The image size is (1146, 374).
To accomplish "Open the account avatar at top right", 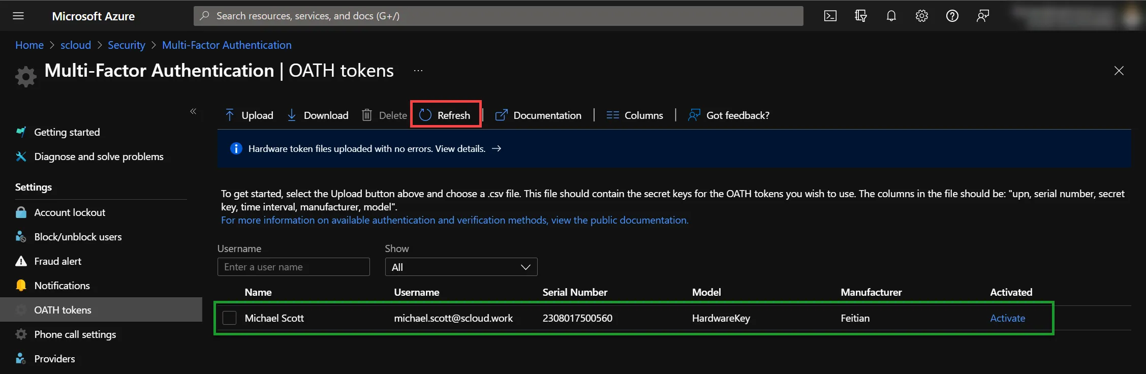I will pos(1132,16).
